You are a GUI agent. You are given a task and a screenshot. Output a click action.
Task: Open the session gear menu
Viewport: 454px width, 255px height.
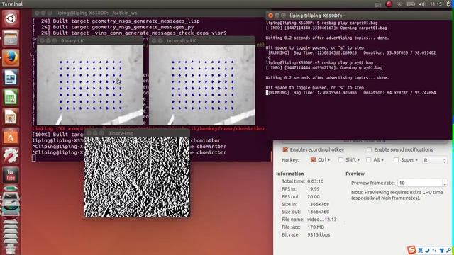tap(449, 4)
